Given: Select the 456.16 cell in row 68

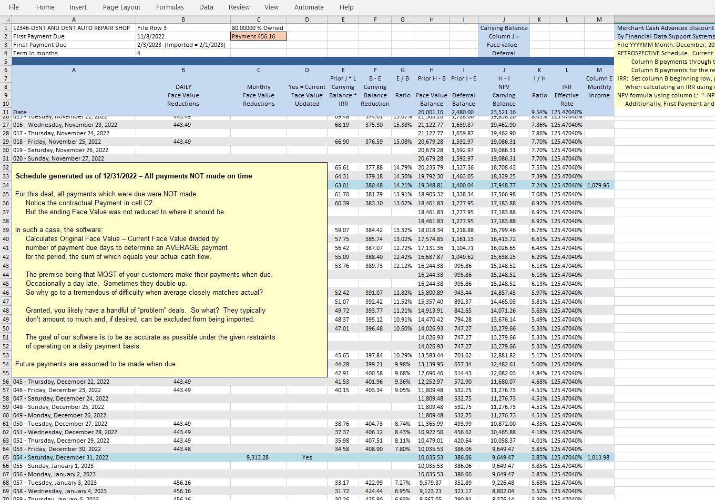Looking at the screenshot, I should coord(183,483).
